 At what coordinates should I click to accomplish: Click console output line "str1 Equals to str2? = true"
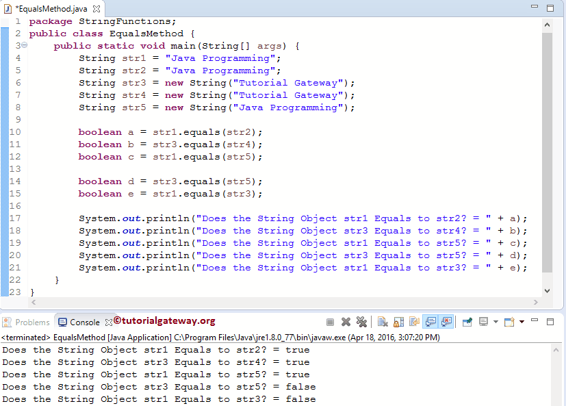pos(156,350)
